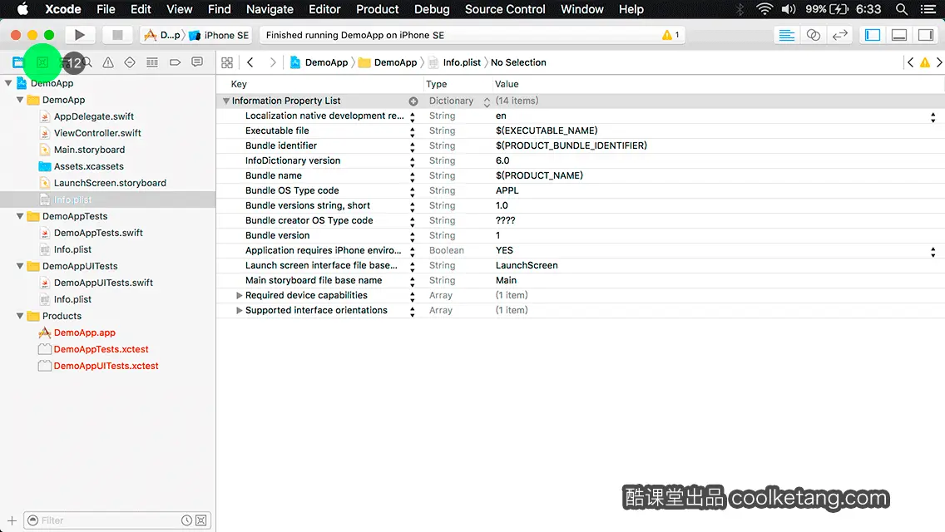Show recent files filter clock icon
This screenshot has width=945, height=532.
187,520
